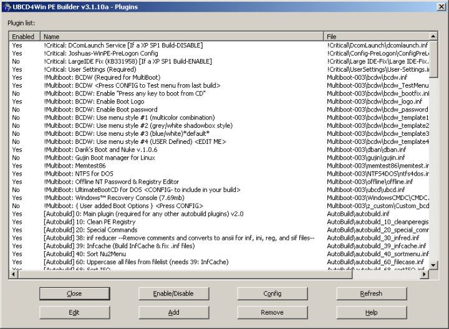449x329 pixels.
Task: Select Memtest86 plugin row
Action: pos(219,165)
